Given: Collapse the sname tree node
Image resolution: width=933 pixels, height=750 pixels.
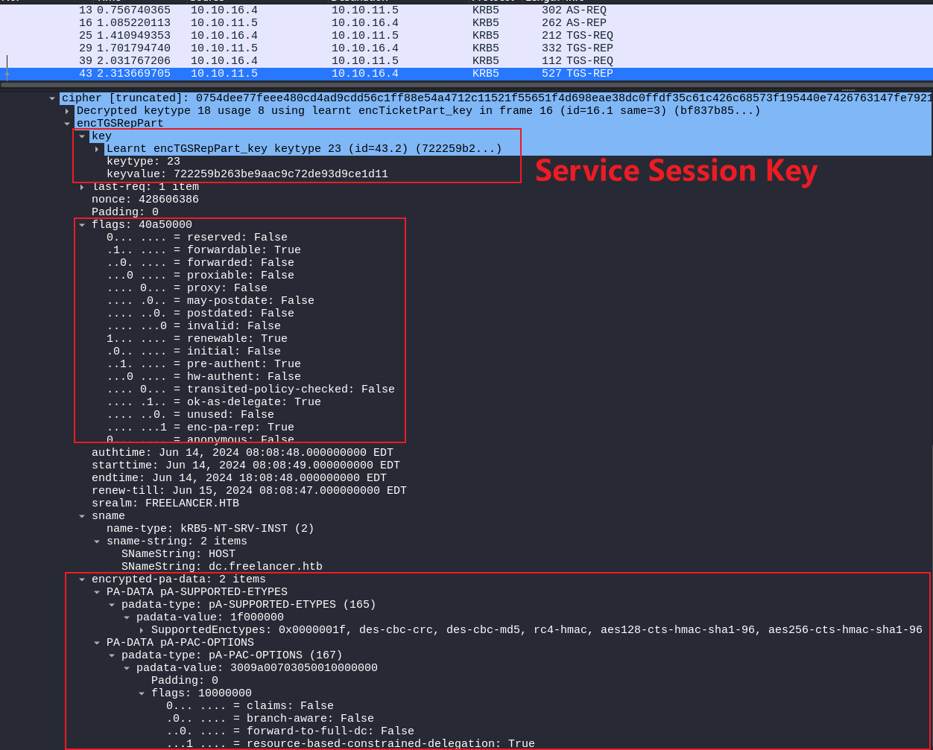Looking at the screenshot, I should click(x=82, y=516).
